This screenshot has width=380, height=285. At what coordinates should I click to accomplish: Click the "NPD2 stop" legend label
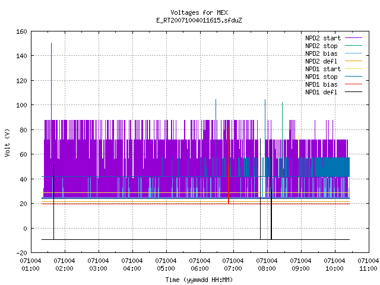321,46
